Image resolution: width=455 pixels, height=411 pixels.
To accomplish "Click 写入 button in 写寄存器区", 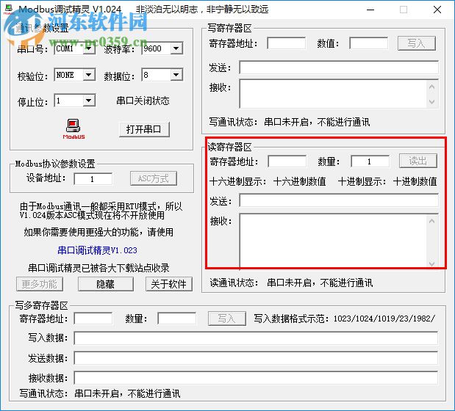I will click(416, 43).
